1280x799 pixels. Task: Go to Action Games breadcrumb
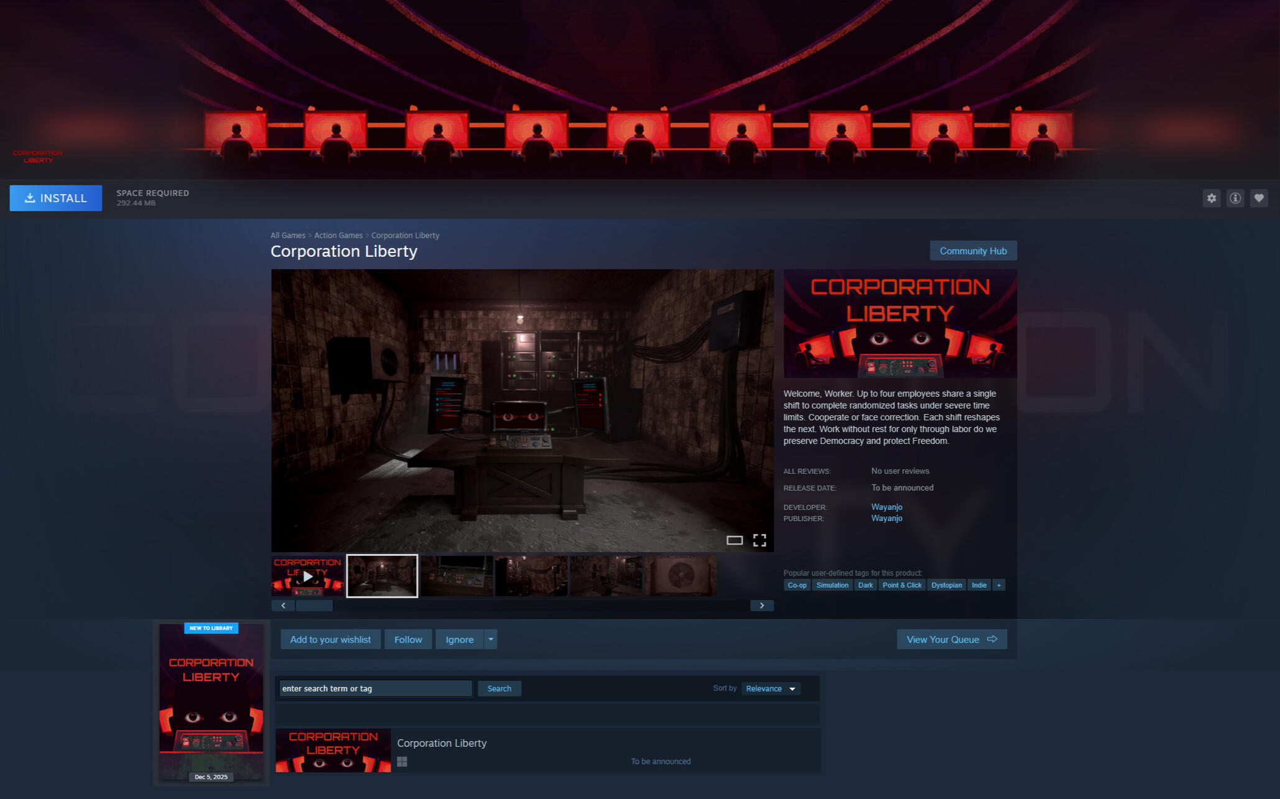(338, 235)
